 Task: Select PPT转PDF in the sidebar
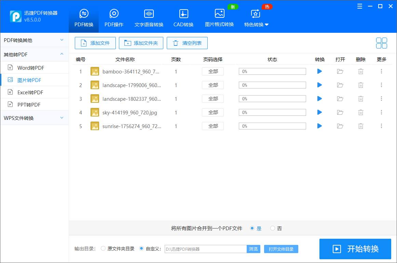(35, 105)
